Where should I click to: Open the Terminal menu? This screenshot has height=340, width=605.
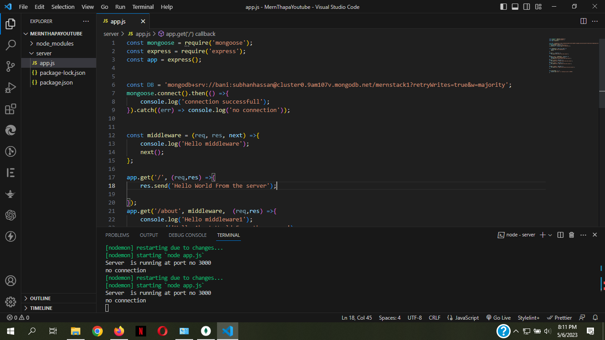click(143, 7)
